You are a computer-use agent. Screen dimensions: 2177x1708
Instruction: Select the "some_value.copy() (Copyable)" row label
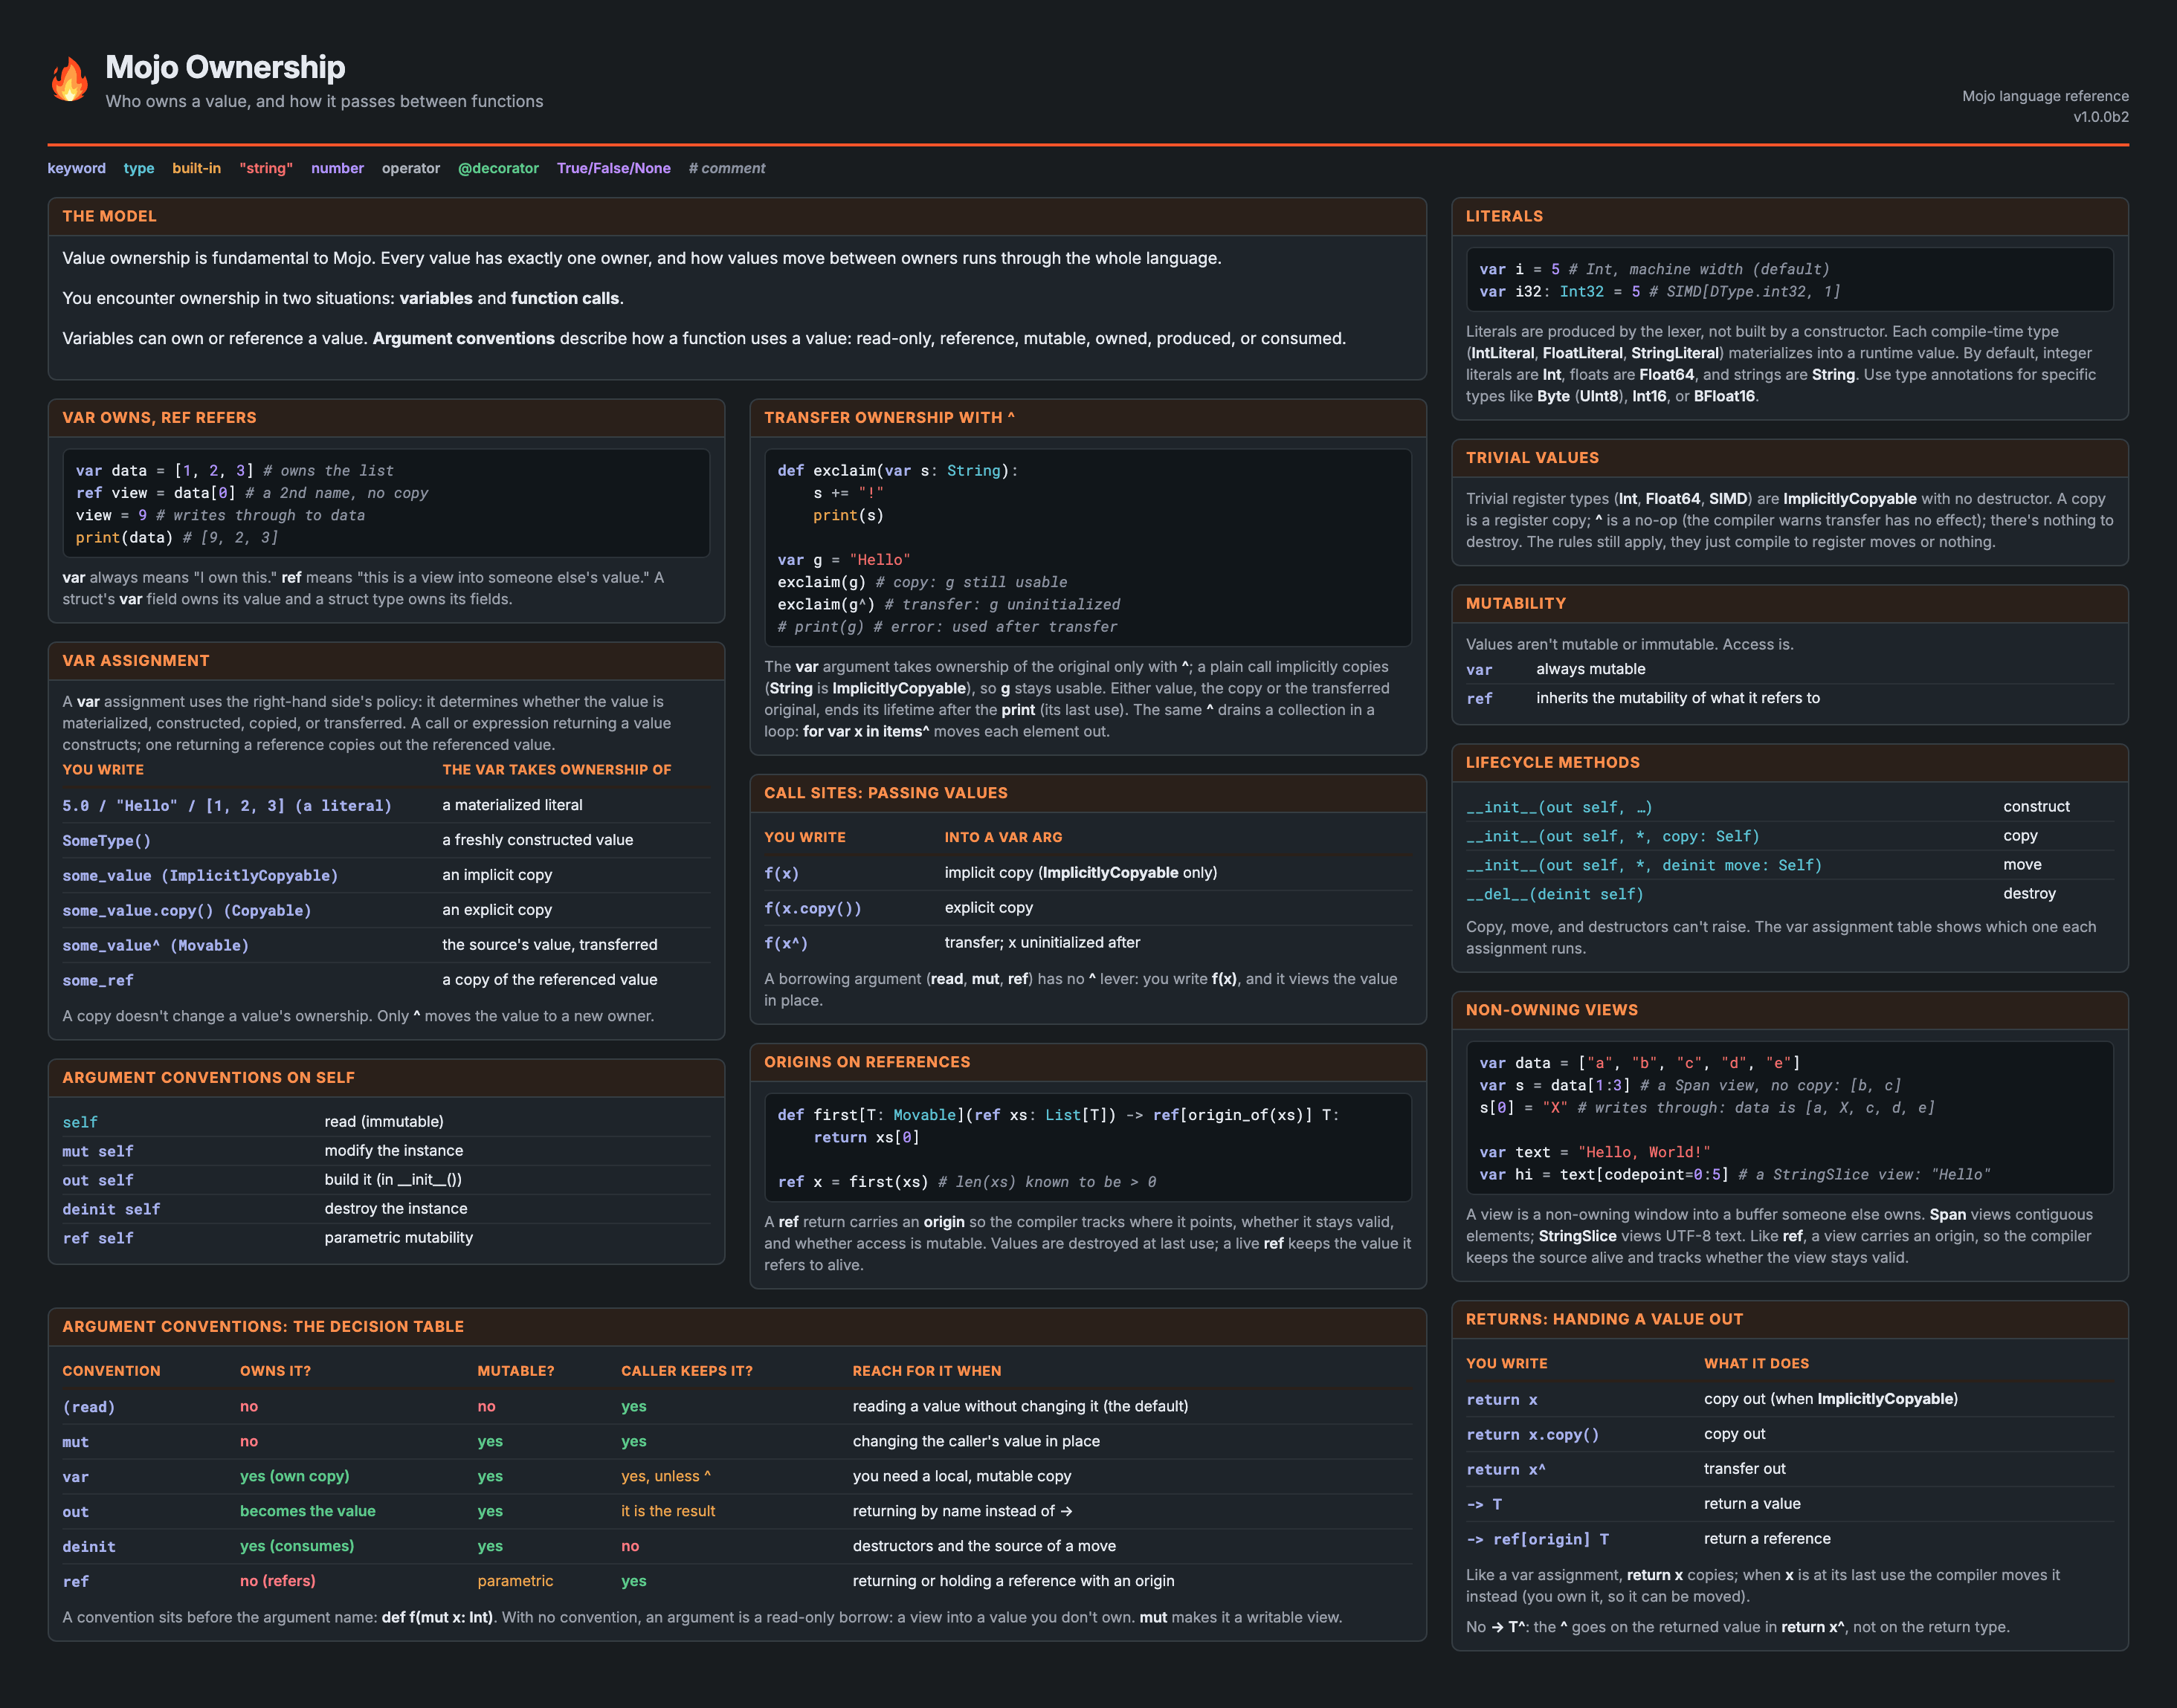tap(187, 910)
